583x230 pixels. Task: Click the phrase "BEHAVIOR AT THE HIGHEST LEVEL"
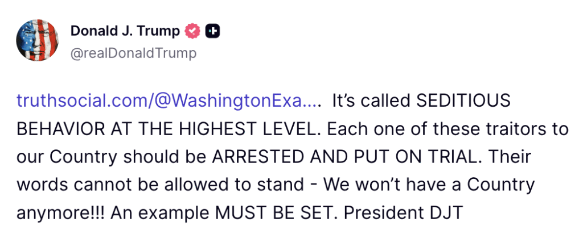(x=165, y=129)
